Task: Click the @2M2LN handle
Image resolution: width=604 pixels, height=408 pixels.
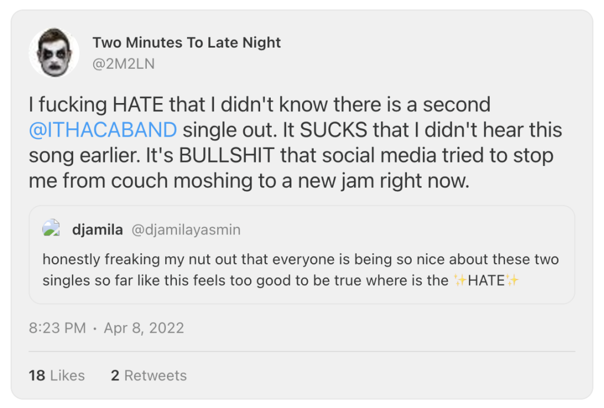Action: [123, 64]
